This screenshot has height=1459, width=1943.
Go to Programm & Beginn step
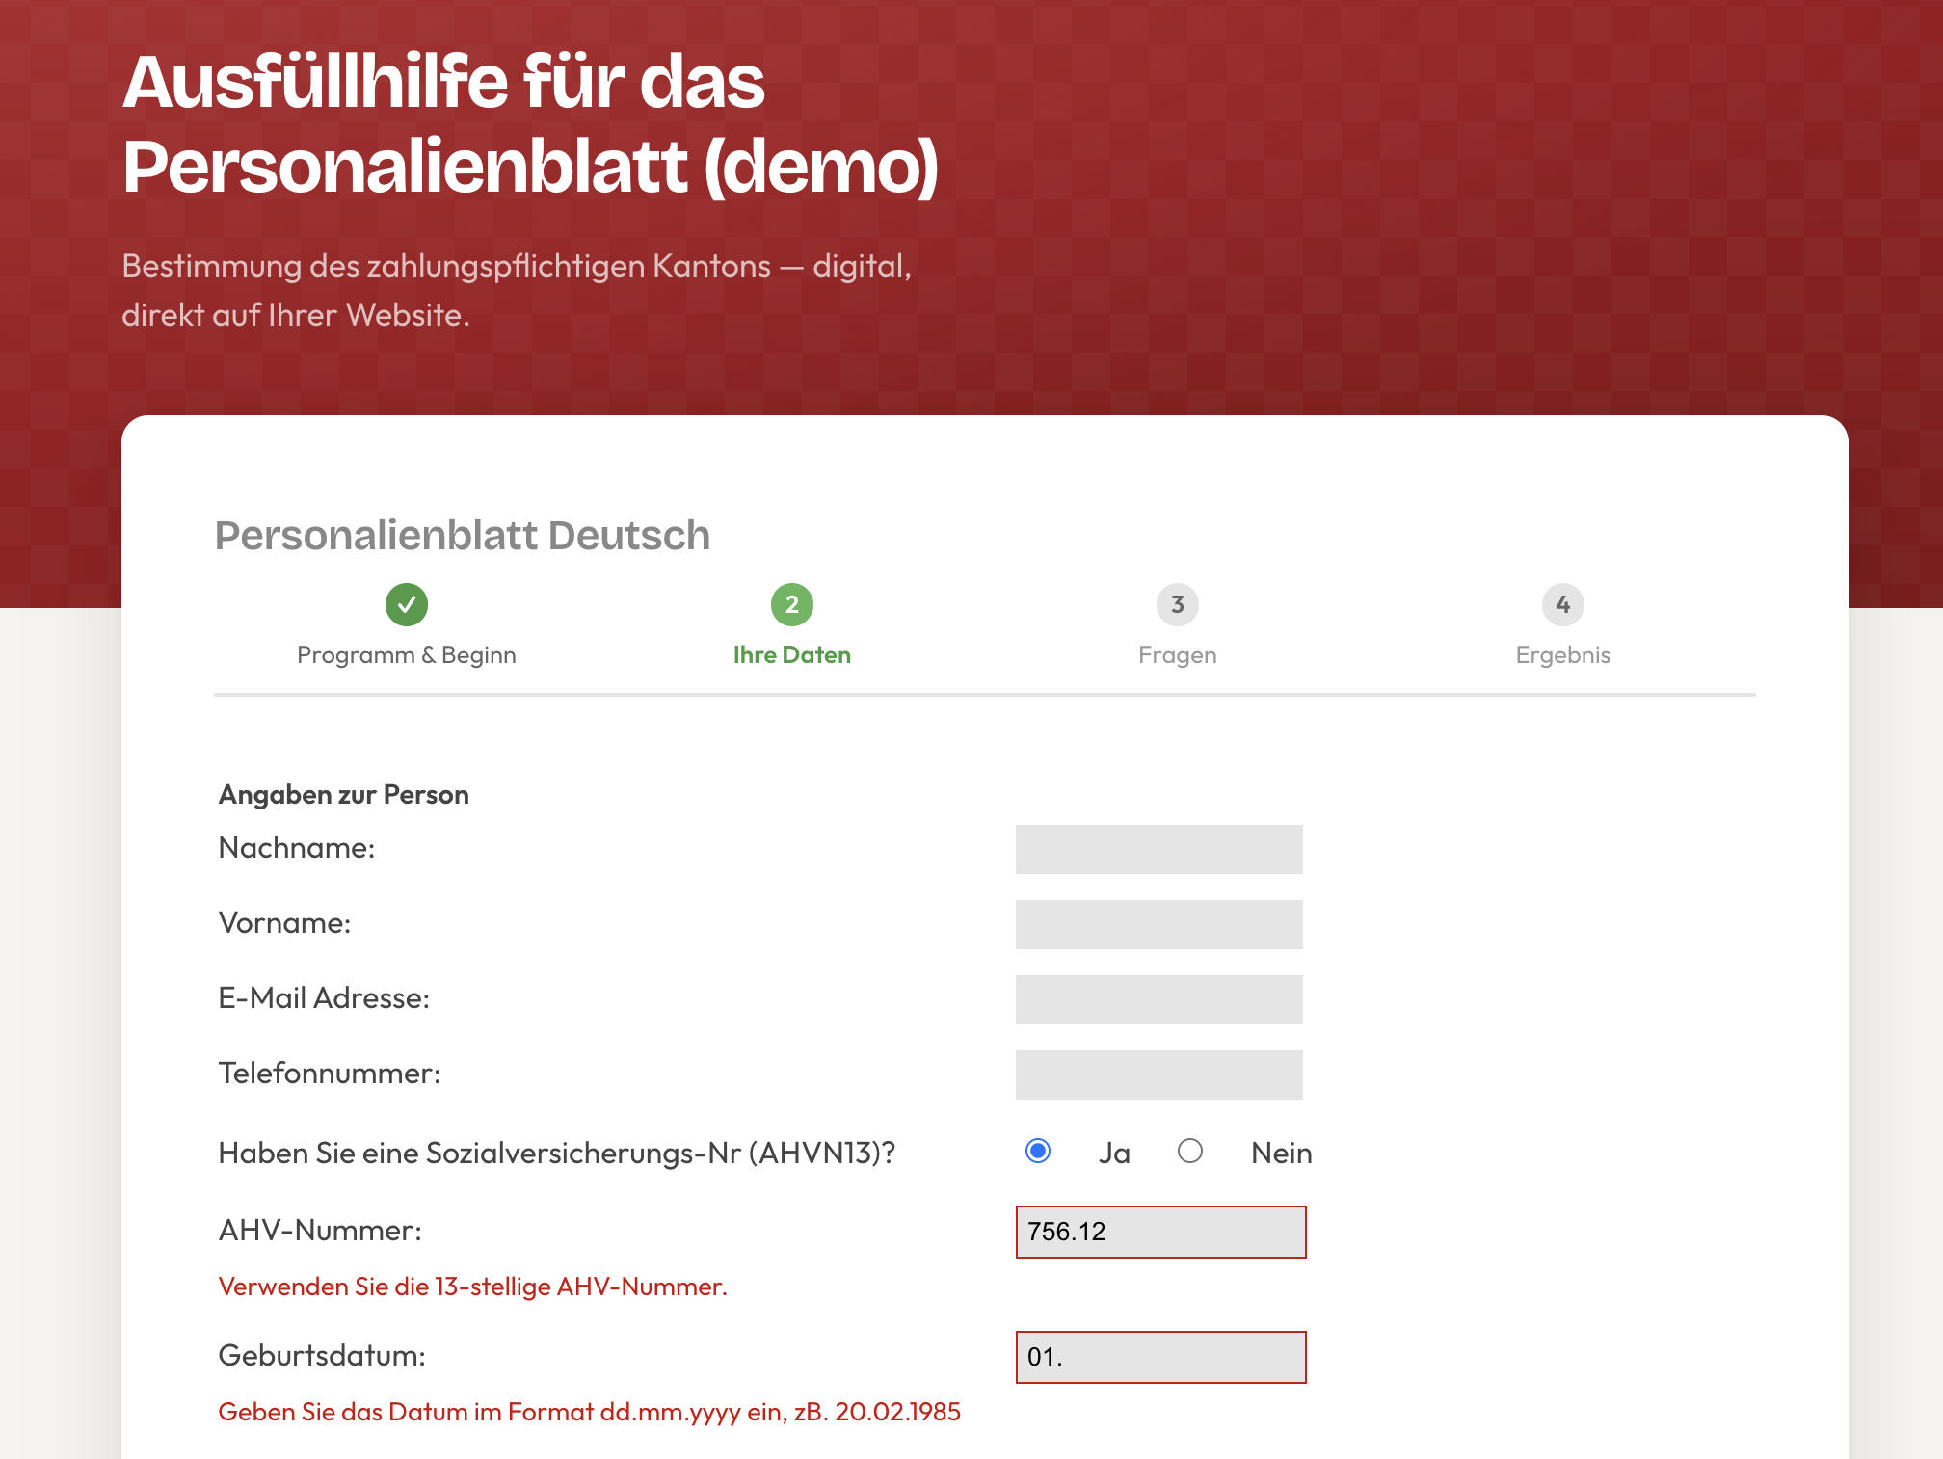tap(407, 655)
